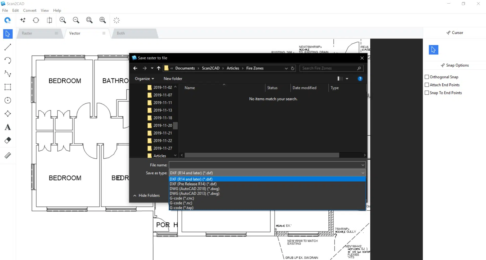Select the Rectangle tool
Image resolution: width=486 pixels, height=260 pixels.
coord(8,87)
